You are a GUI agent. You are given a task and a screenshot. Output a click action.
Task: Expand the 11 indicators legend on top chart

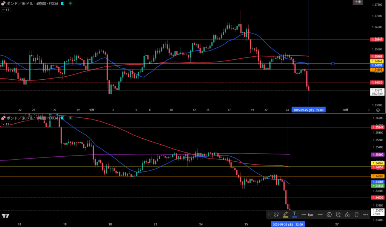[5, 10]
